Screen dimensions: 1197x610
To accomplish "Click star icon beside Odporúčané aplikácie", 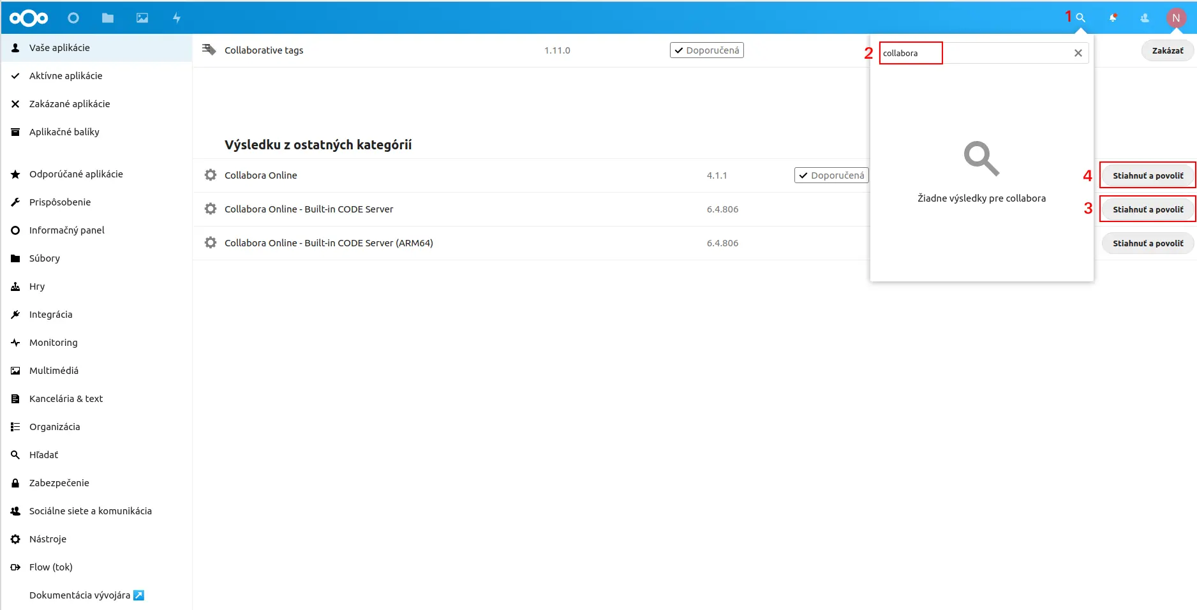I will (x=15, y=174).
